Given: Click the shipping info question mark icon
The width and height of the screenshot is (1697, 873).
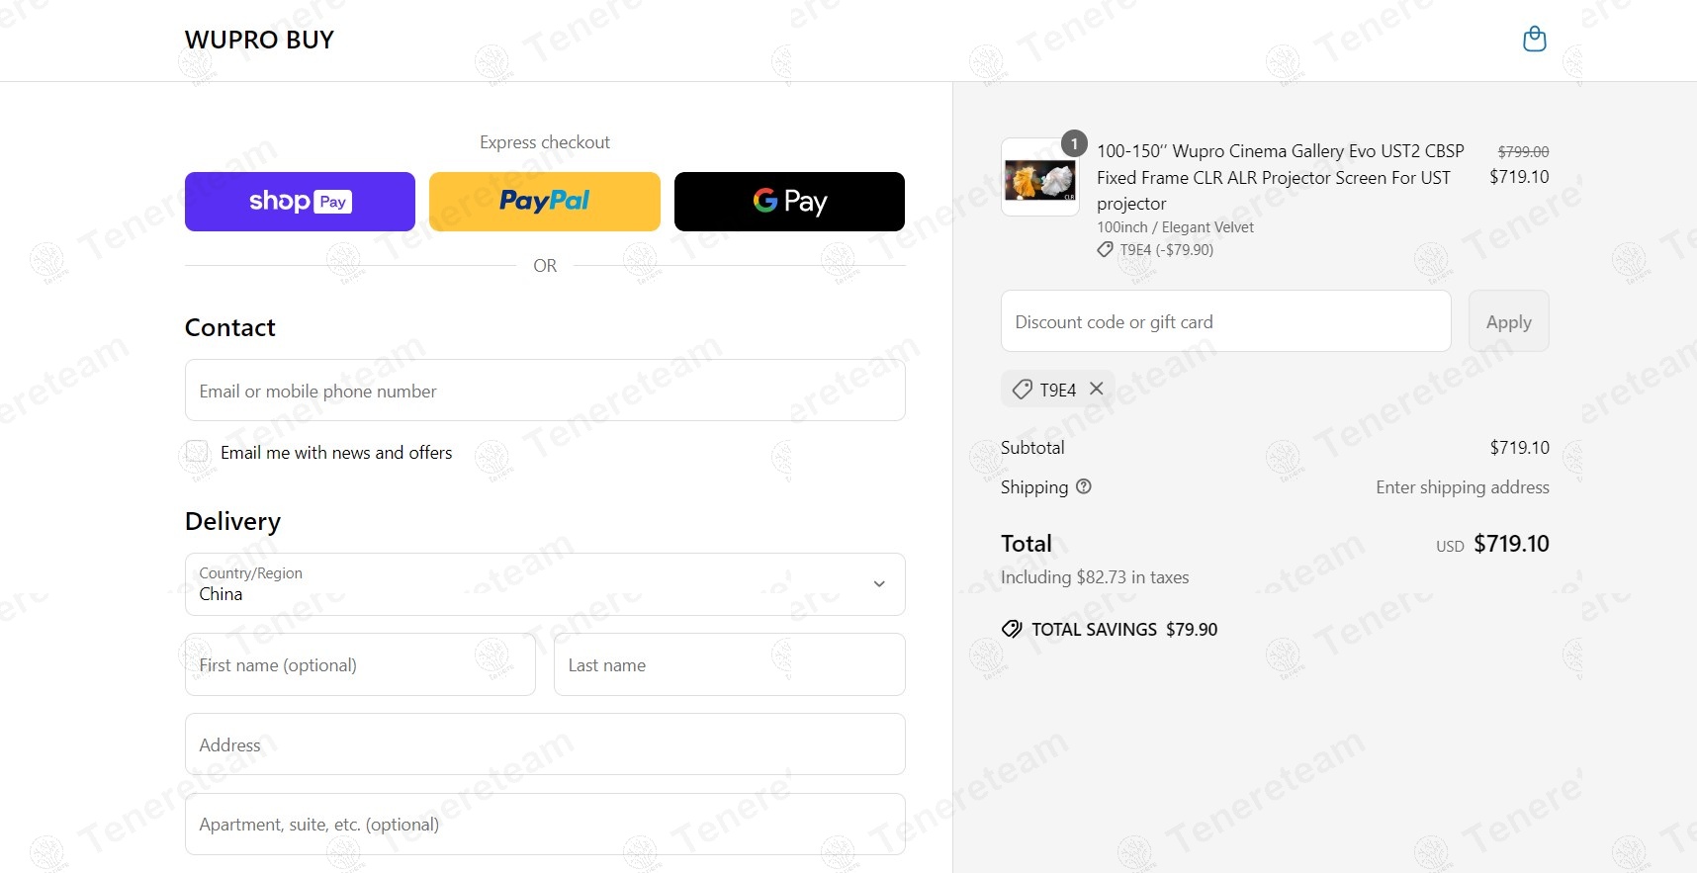Looking at the screenshot, I should tap(1084, 486).
